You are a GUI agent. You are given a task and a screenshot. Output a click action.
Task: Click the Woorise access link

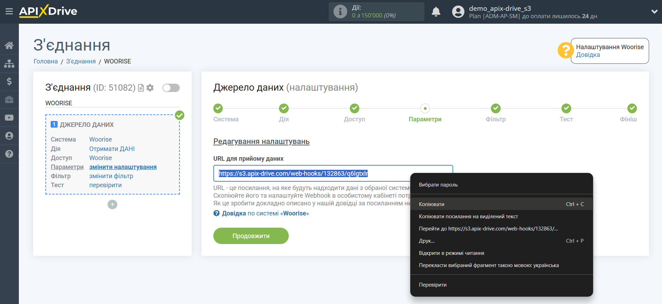tap(101, 158)
